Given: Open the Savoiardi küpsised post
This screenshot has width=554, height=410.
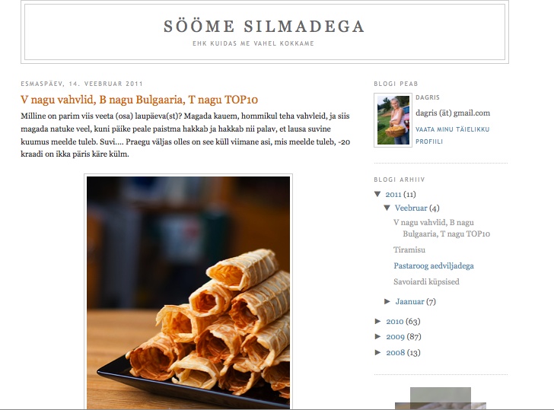Looking at the screenshot, I should [x=426, y=281].
